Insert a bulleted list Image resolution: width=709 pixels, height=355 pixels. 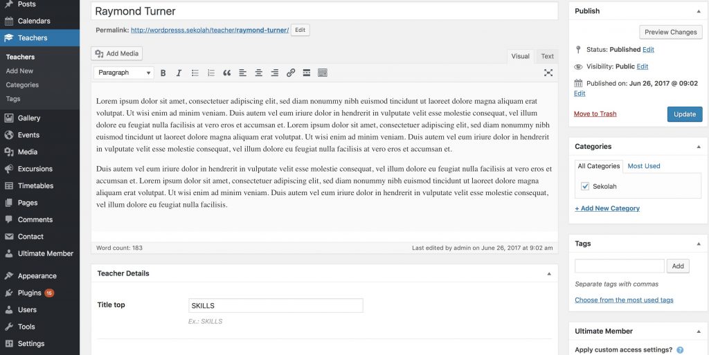pos(195,73)
